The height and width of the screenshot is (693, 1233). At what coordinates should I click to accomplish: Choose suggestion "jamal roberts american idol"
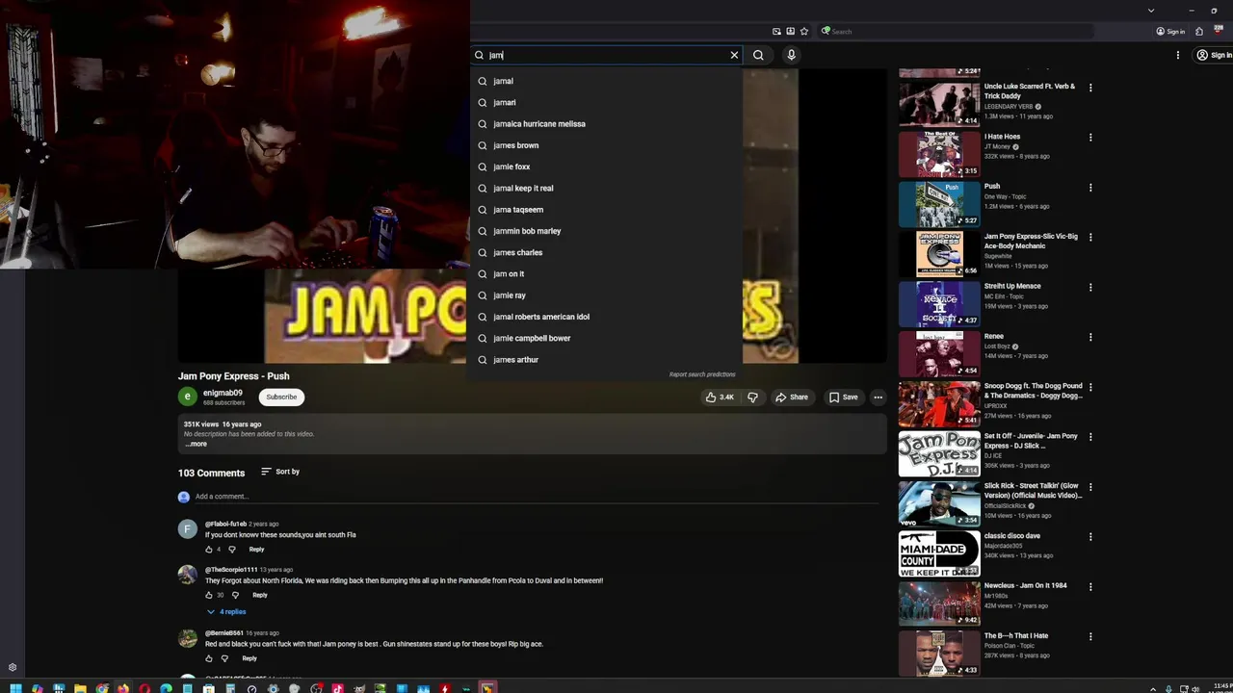point(606,317)
